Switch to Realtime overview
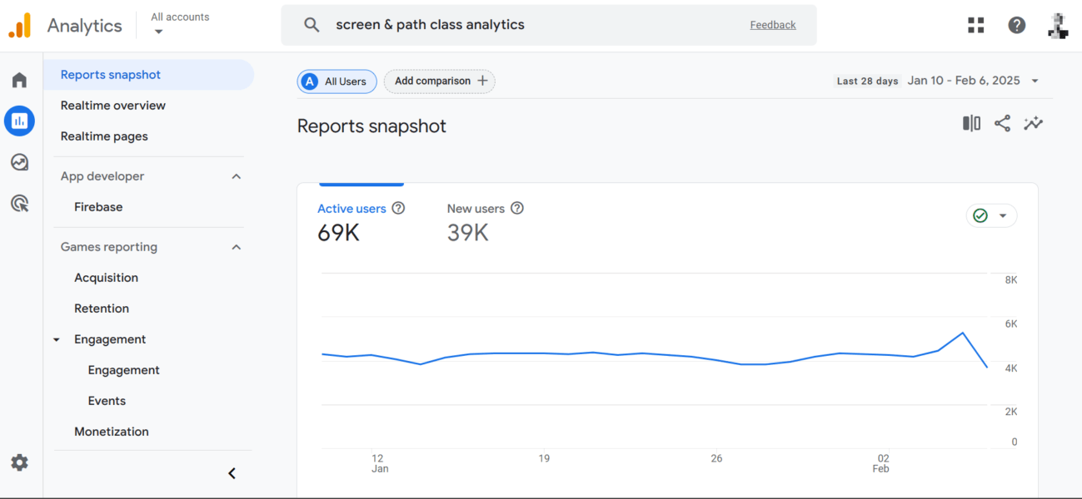 pos(113,105)
